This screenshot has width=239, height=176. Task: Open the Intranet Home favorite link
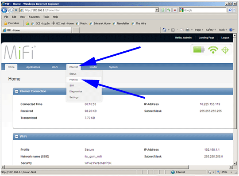[x=100, y=23]
